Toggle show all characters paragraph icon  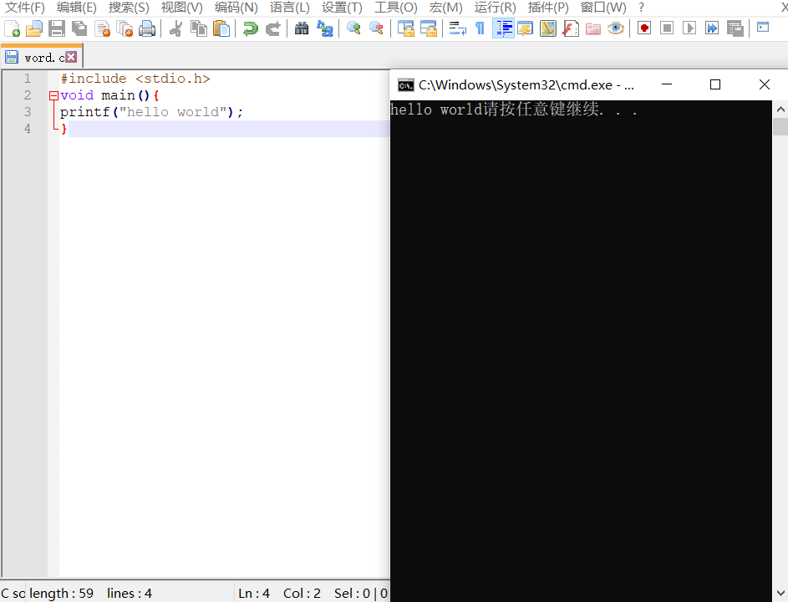tap(480, 28)
